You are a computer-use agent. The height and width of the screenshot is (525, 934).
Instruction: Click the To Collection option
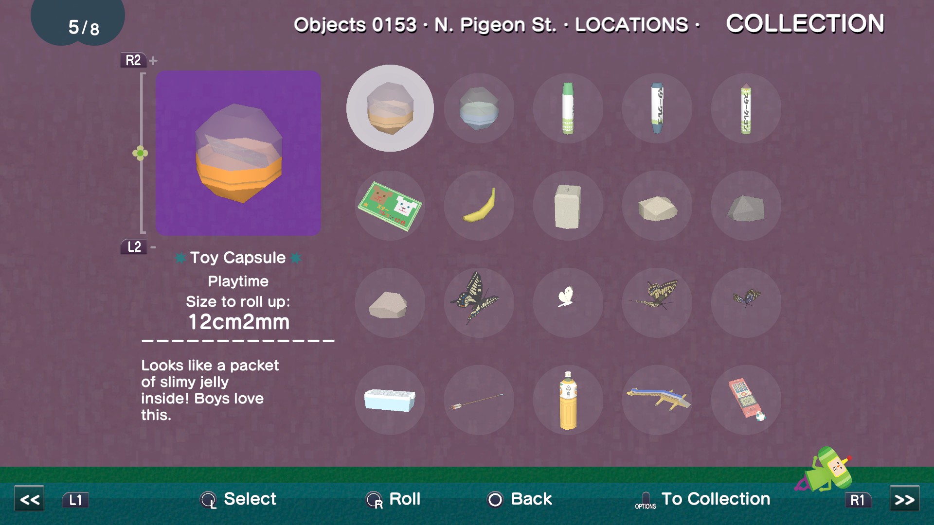[715, 499]
